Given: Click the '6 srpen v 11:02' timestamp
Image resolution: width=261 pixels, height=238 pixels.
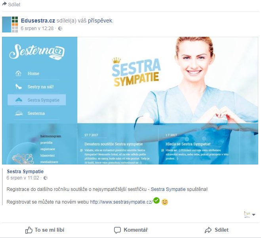Looking at the screenshot, I should pyautogui.click(x=23, y=178).
